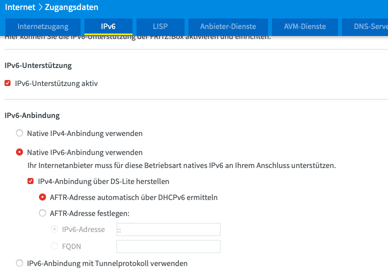
Task: Open the Anbieter-Dienste tab
Action: pyautogui.click(x=228, y=26)
